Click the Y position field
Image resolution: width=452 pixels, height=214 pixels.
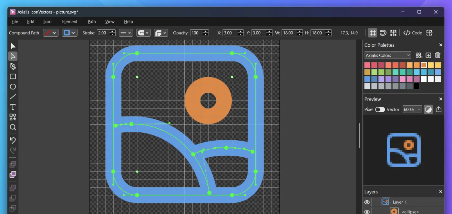click(x=259, y=33)
